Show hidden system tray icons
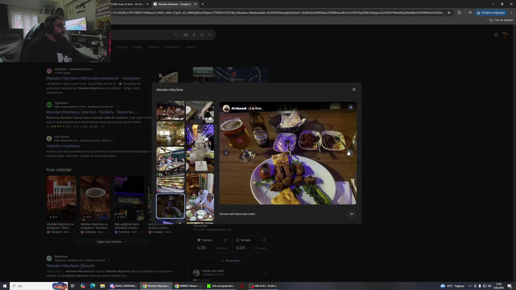The image size is (516, 290). click(x=470, y=286)
